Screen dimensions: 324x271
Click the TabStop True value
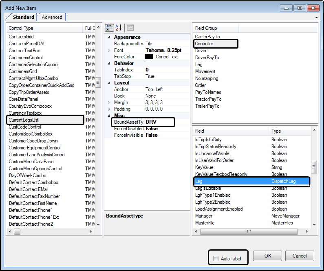pyautogui.click(x=167, y=76)
